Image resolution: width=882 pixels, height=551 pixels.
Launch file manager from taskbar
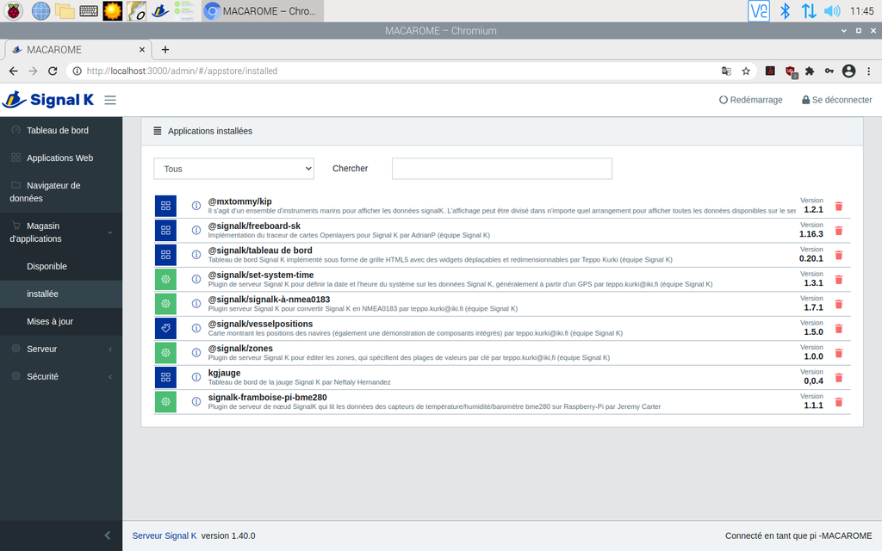(x=65, y=10)
